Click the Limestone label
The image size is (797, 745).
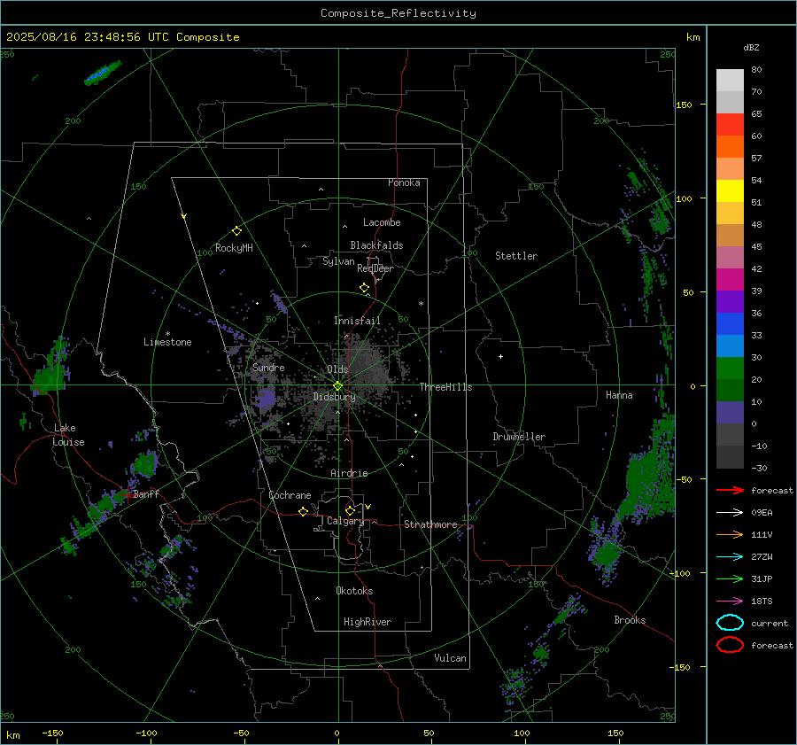[x=167, y=342]
